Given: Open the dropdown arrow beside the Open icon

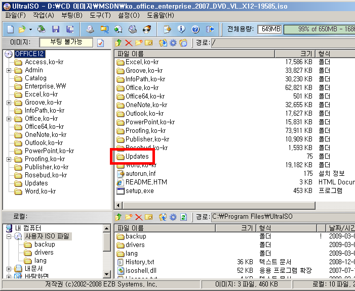Looking at the screenshot, I should tap(30, 29).
